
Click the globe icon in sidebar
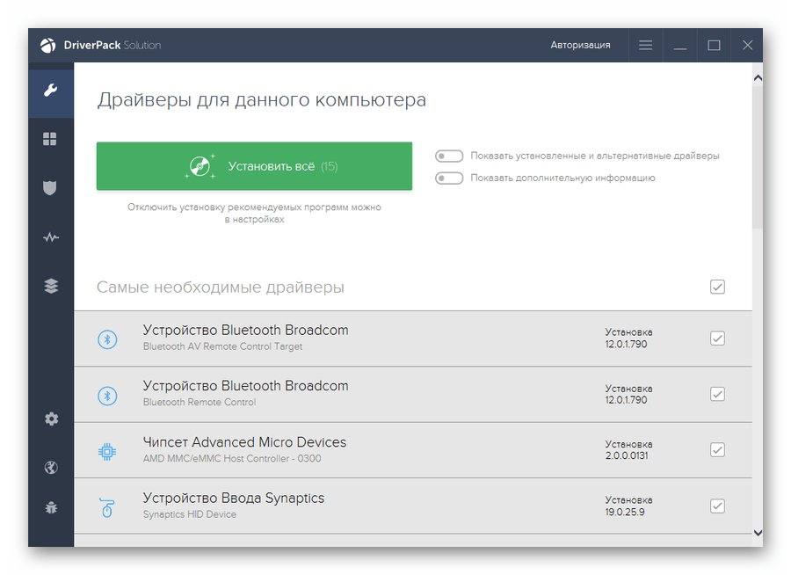point(51,467)
